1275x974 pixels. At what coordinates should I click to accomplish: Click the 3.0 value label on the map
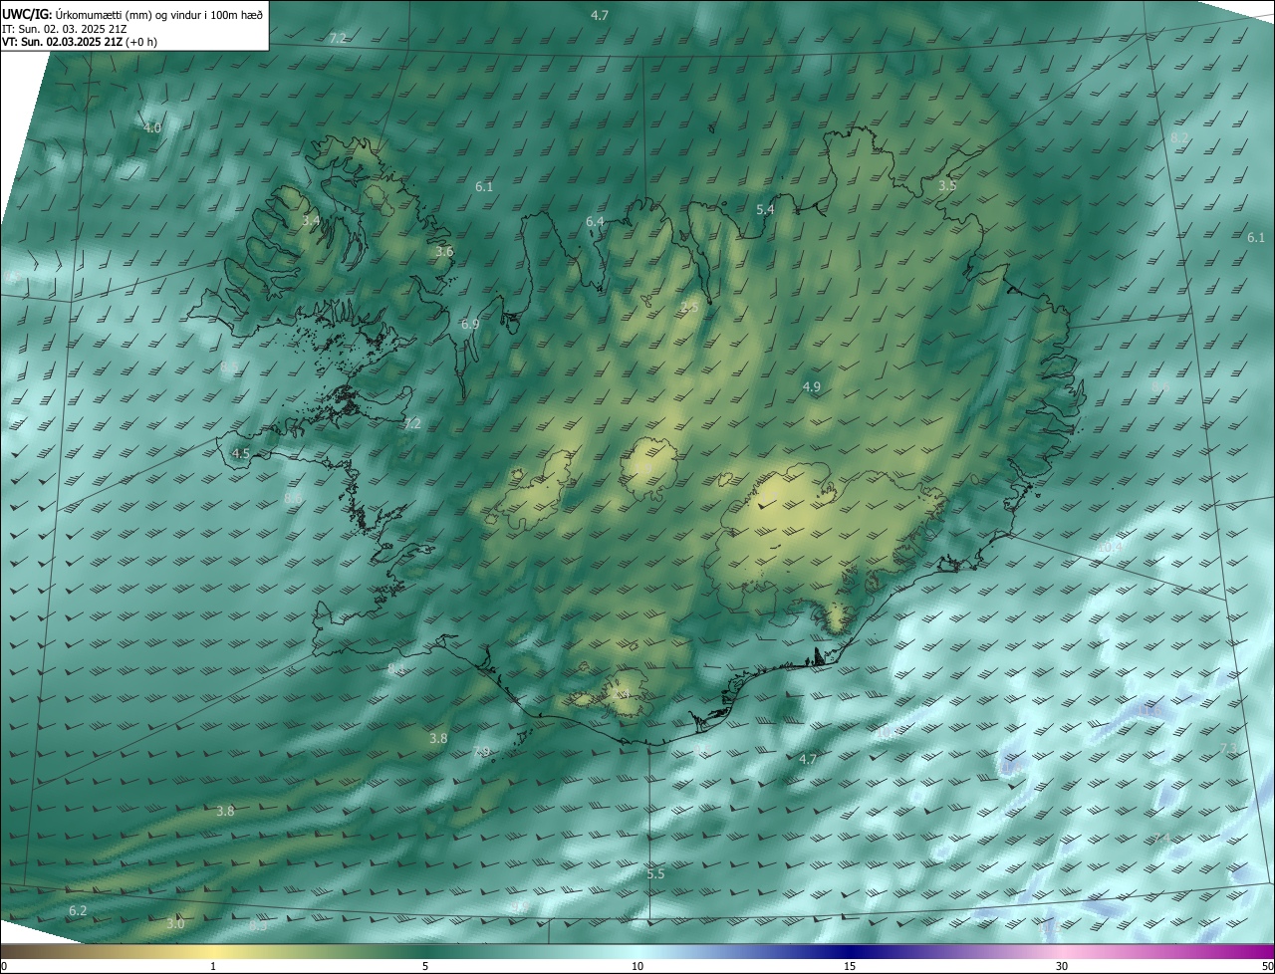[175, 924]
